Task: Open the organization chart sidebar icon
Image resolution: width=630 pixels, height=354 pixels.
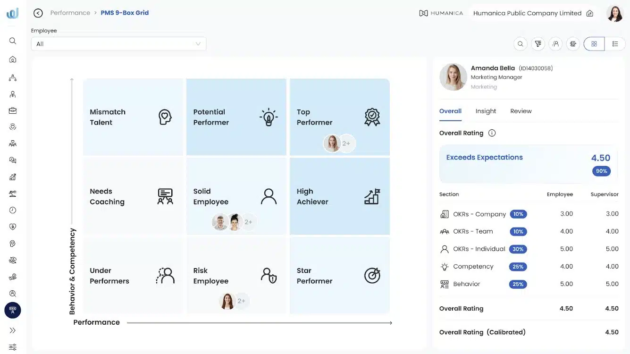Action: 13,77
